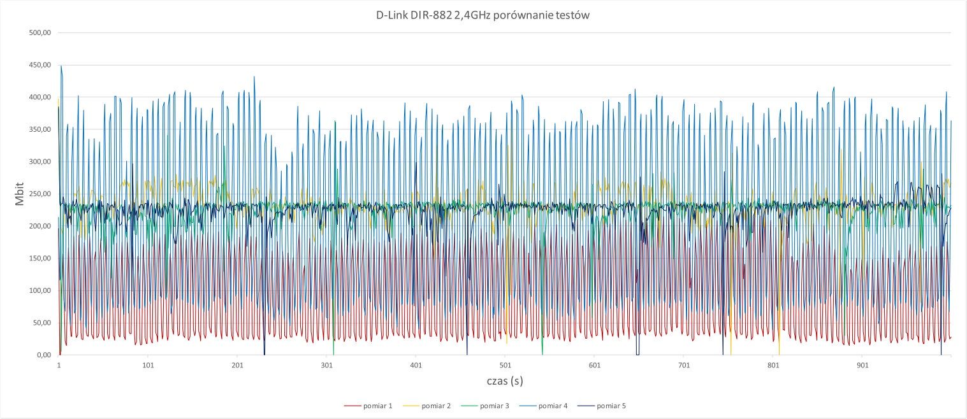Click the "150,00" y-axis label
This screenshot has height=419, width=967.
coord(41,258)
